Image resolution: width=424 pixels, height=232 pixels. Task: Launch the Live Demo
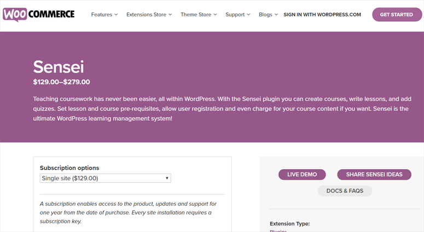pos(302,175)
